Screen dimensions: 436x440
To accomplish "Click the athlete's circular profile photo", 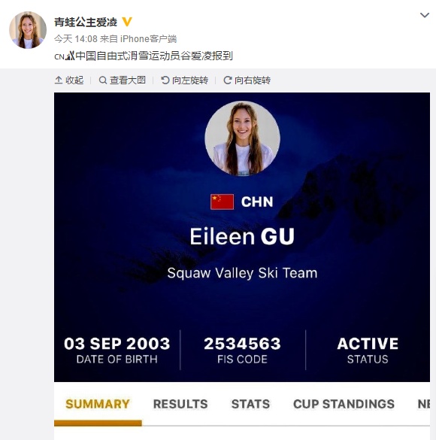I will click(x=242, y=138).
